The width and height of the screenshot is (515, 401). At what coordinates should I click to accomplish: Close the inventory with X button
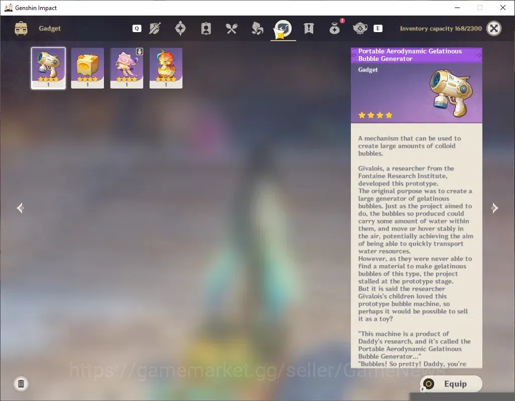coord(493,29)
